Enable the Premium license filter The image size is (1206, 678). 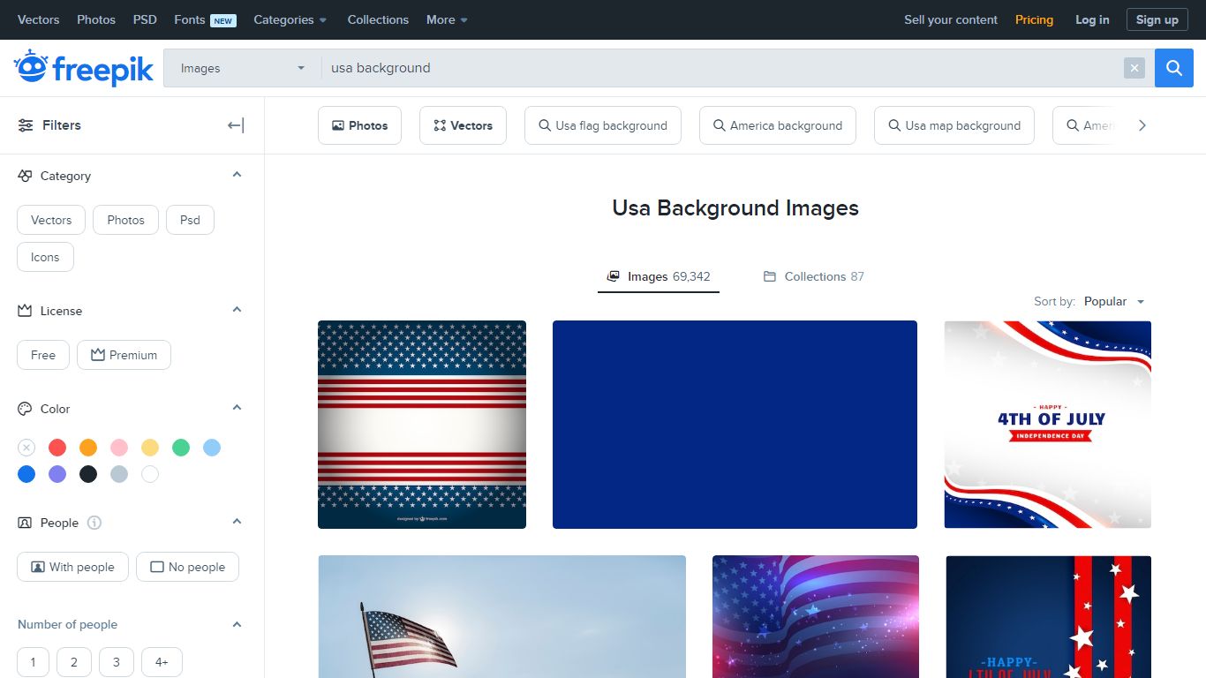pos(124,355)
